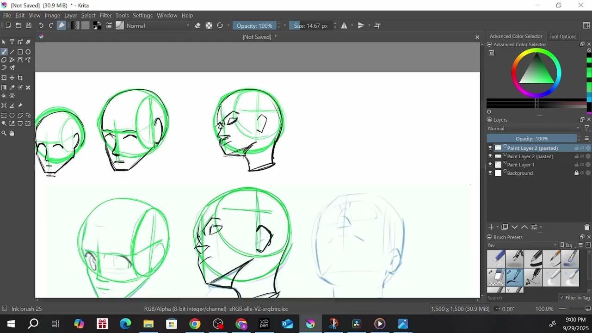Open the layer blending mode dropdown

pyautogui.click(x=534, y=129)
